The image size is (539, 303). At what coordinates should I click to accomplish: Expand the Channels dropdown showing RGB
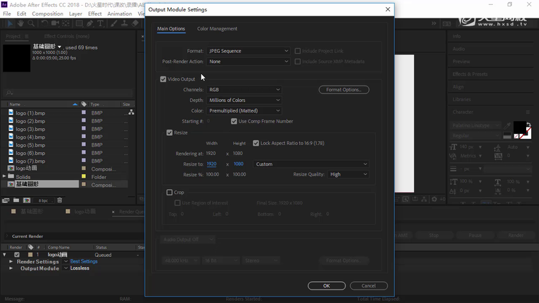pos(244,90)
